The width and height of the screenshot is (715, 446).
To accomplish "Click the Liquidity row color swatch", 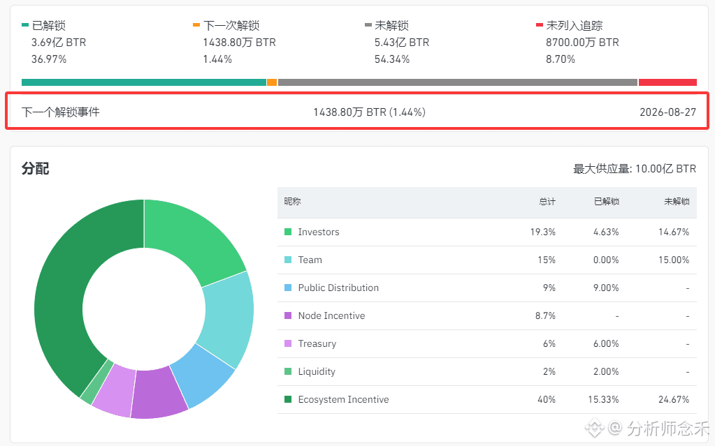I will tap(288, 372).
